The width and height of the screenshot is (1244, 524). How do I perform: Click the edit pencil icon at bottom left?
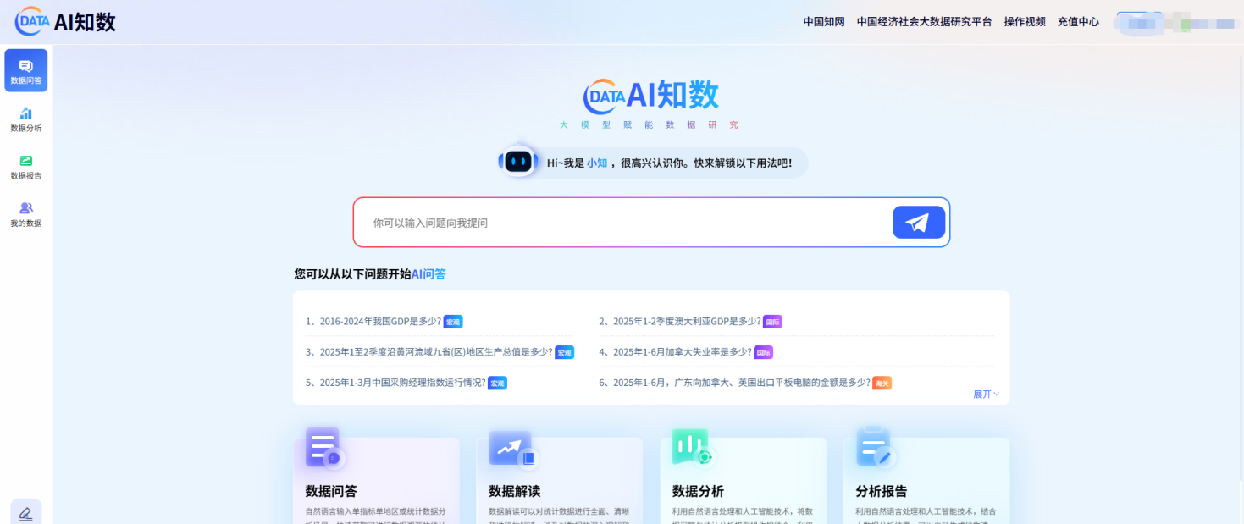(25, 513)
